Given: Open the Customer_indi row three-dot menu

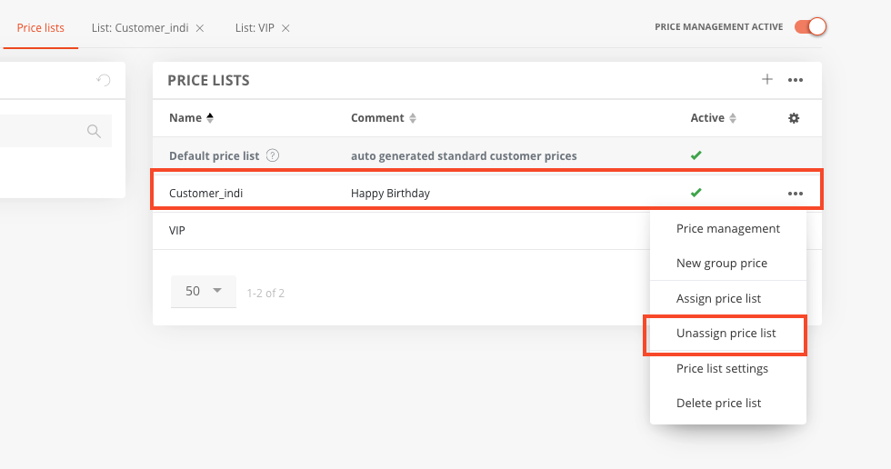Looking at the screenshot, I should (796, 194).
